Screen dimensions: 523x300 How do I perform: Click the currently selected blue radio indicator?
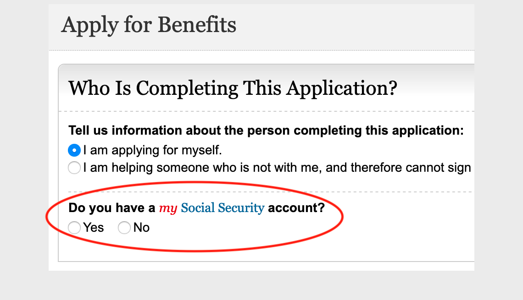tap(74, 150)
